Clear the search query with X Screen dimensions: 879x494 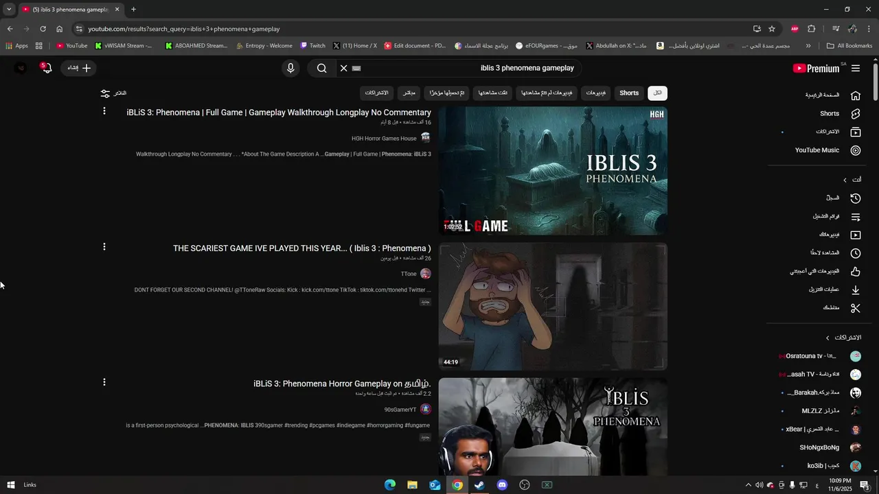[344, 68]
